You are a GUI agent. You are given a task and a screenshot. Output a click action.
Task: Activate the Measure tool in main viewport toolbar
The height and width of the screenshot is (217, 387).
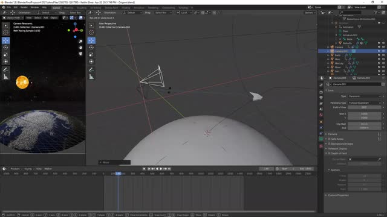coord(91,77)
